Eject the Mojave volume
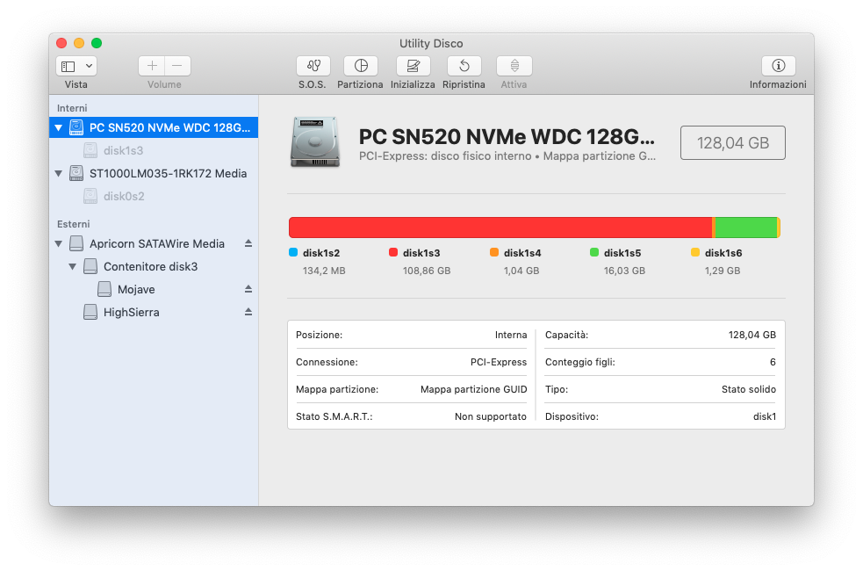Image resolution: width=863 pixels, height=571 pixels. (248, 288)
